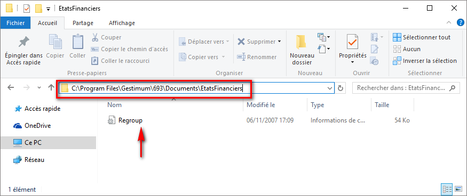The height and width of the screenshot is (196, 467).
Task: Collapse the ribbon with the chevron
Action: pyautogui.click(x=449, y=22)
